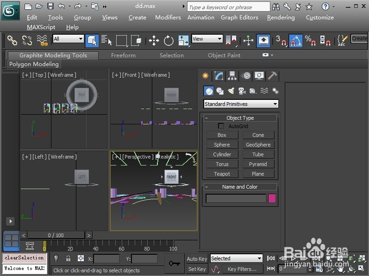Image resolution: width=369 pixels, height=276 pixels.
Task: Click the Box primitive button
Action: coord(222,135)
